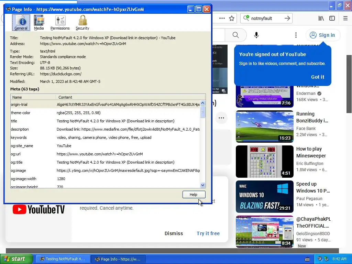Open the browser Library icon
Image resolution: width=352 pixels, height=264 pixels.
pyautogui.click(x=321, y=18)
